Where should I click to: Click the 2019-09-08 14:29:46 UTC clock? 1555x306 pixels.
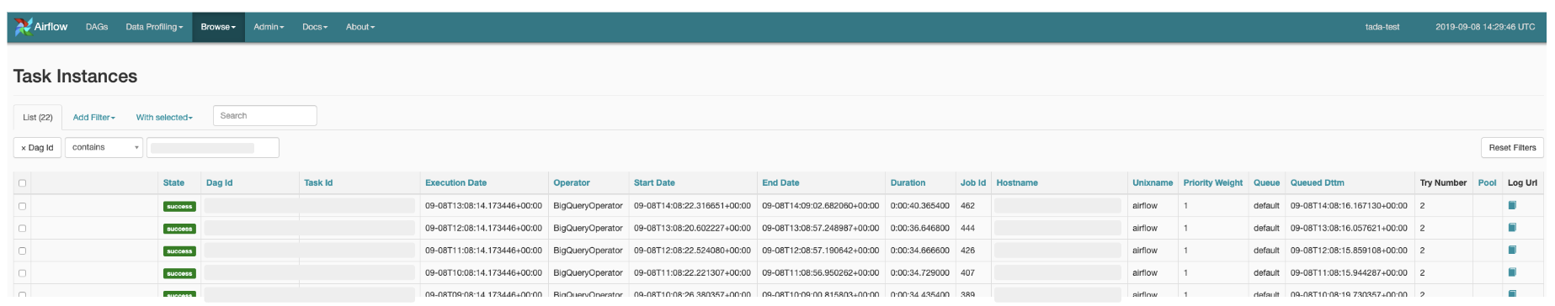(x=1485, y=27)
